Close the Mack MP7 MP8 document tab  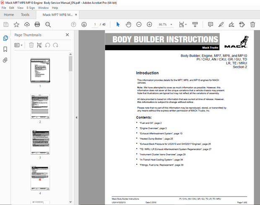tap(76, 15)
